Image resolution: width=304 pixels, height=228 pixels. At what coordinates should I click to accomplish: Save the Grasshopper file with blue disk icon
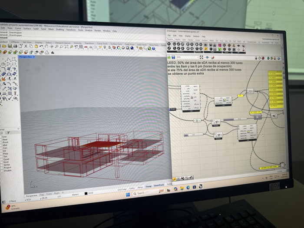click(x=173, y=57)
